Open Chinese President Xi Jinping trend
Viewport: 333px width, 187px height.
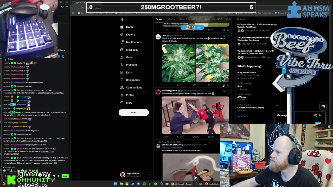(251, 108)
